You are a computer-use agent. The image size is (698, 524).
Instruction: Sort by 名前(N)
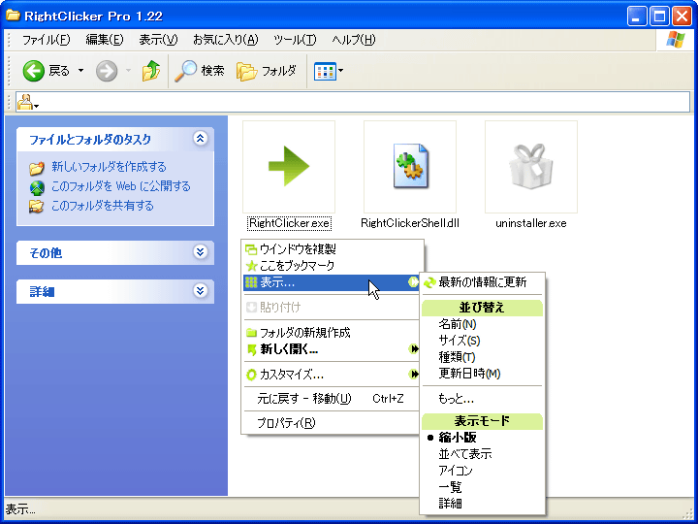click(x=483, y=324)
